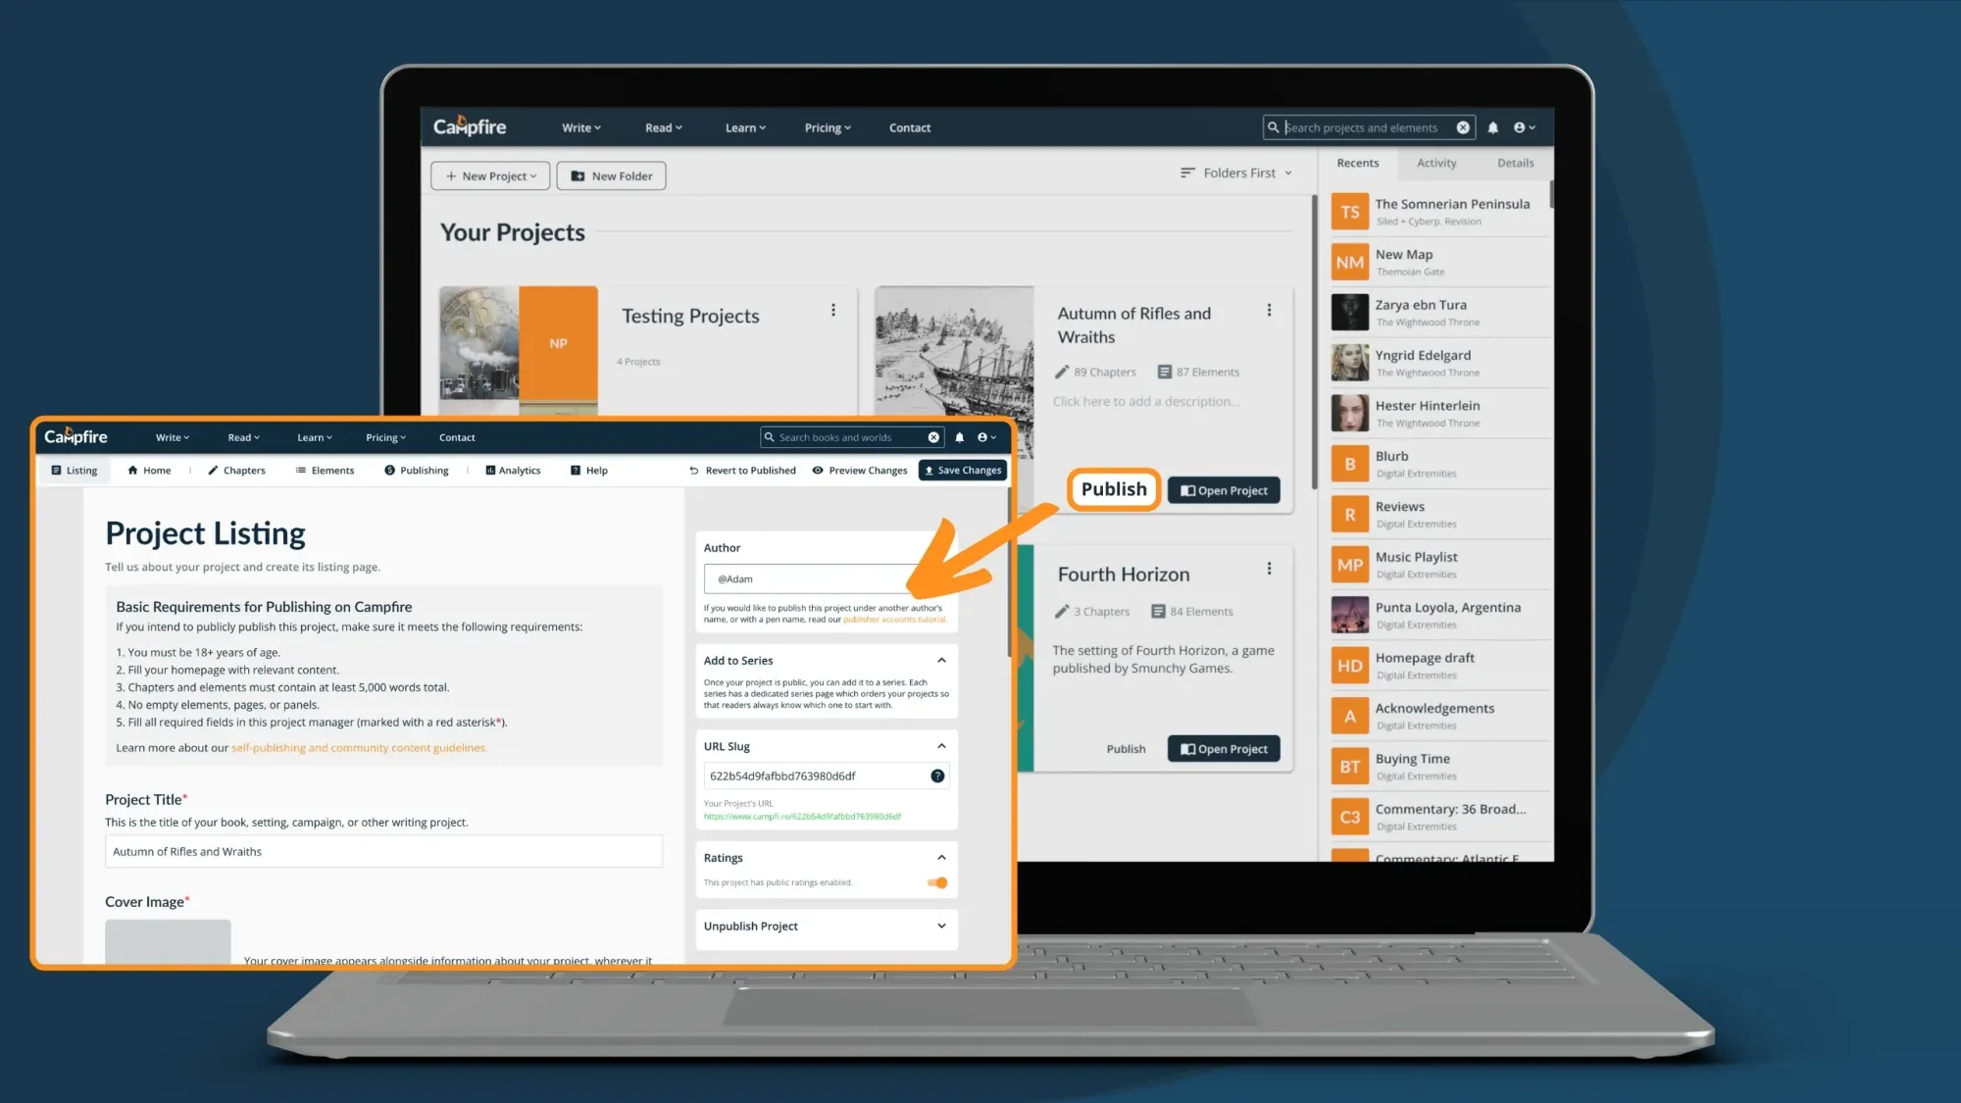
Task: Open the Help tab
Action: point(589,471)
